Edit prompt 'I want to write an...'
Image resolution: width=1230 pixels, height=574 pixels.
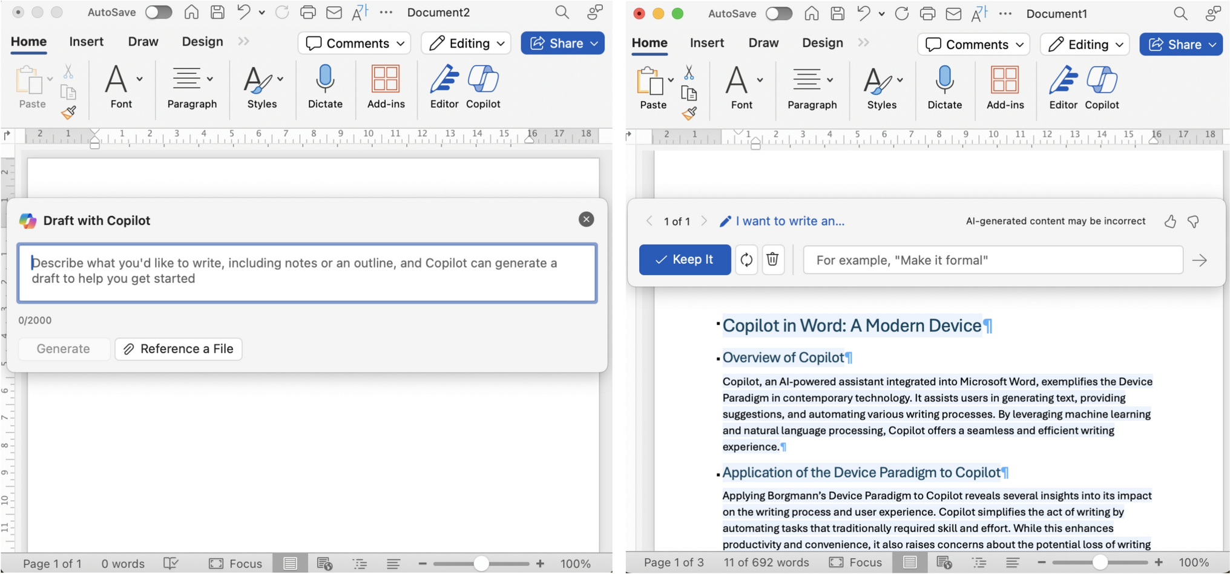[782, 221]
